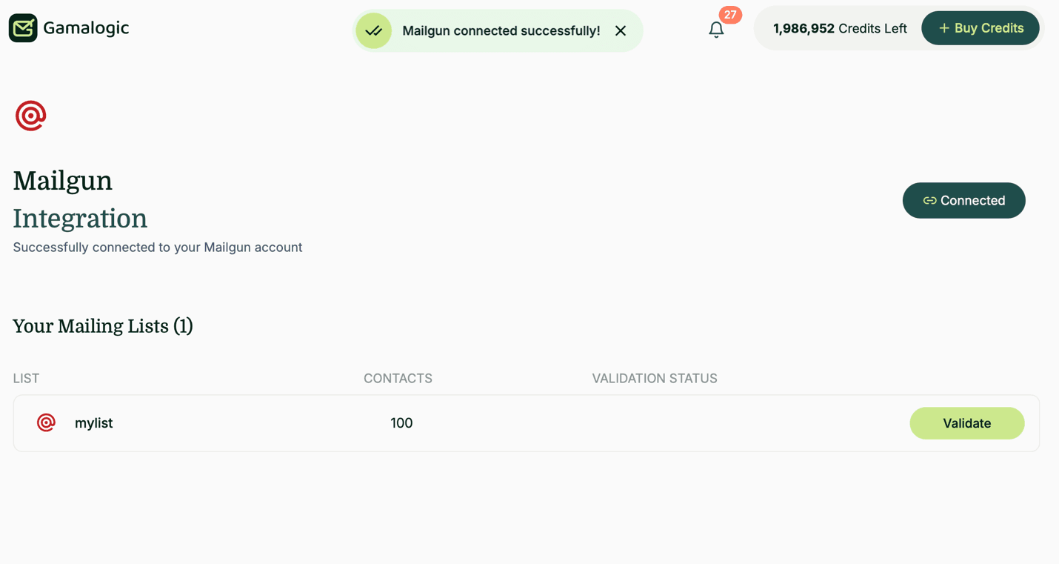Validate the mylist mailing list
The image size is (1059, 564).
(966, 423)
